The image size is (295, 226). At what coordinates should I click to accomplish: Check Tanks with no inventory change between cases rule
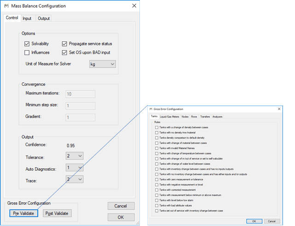tap(156, 175)
